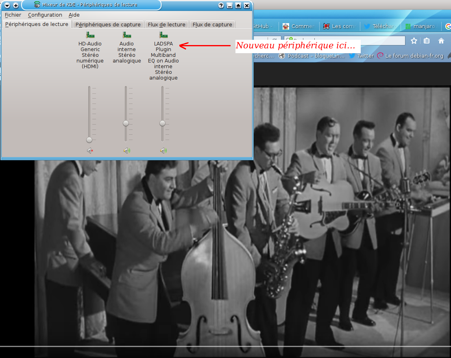
Task: Click HD-Audio Generic Stéréo numérique (HDMI) label
Action: coord(90,55)
